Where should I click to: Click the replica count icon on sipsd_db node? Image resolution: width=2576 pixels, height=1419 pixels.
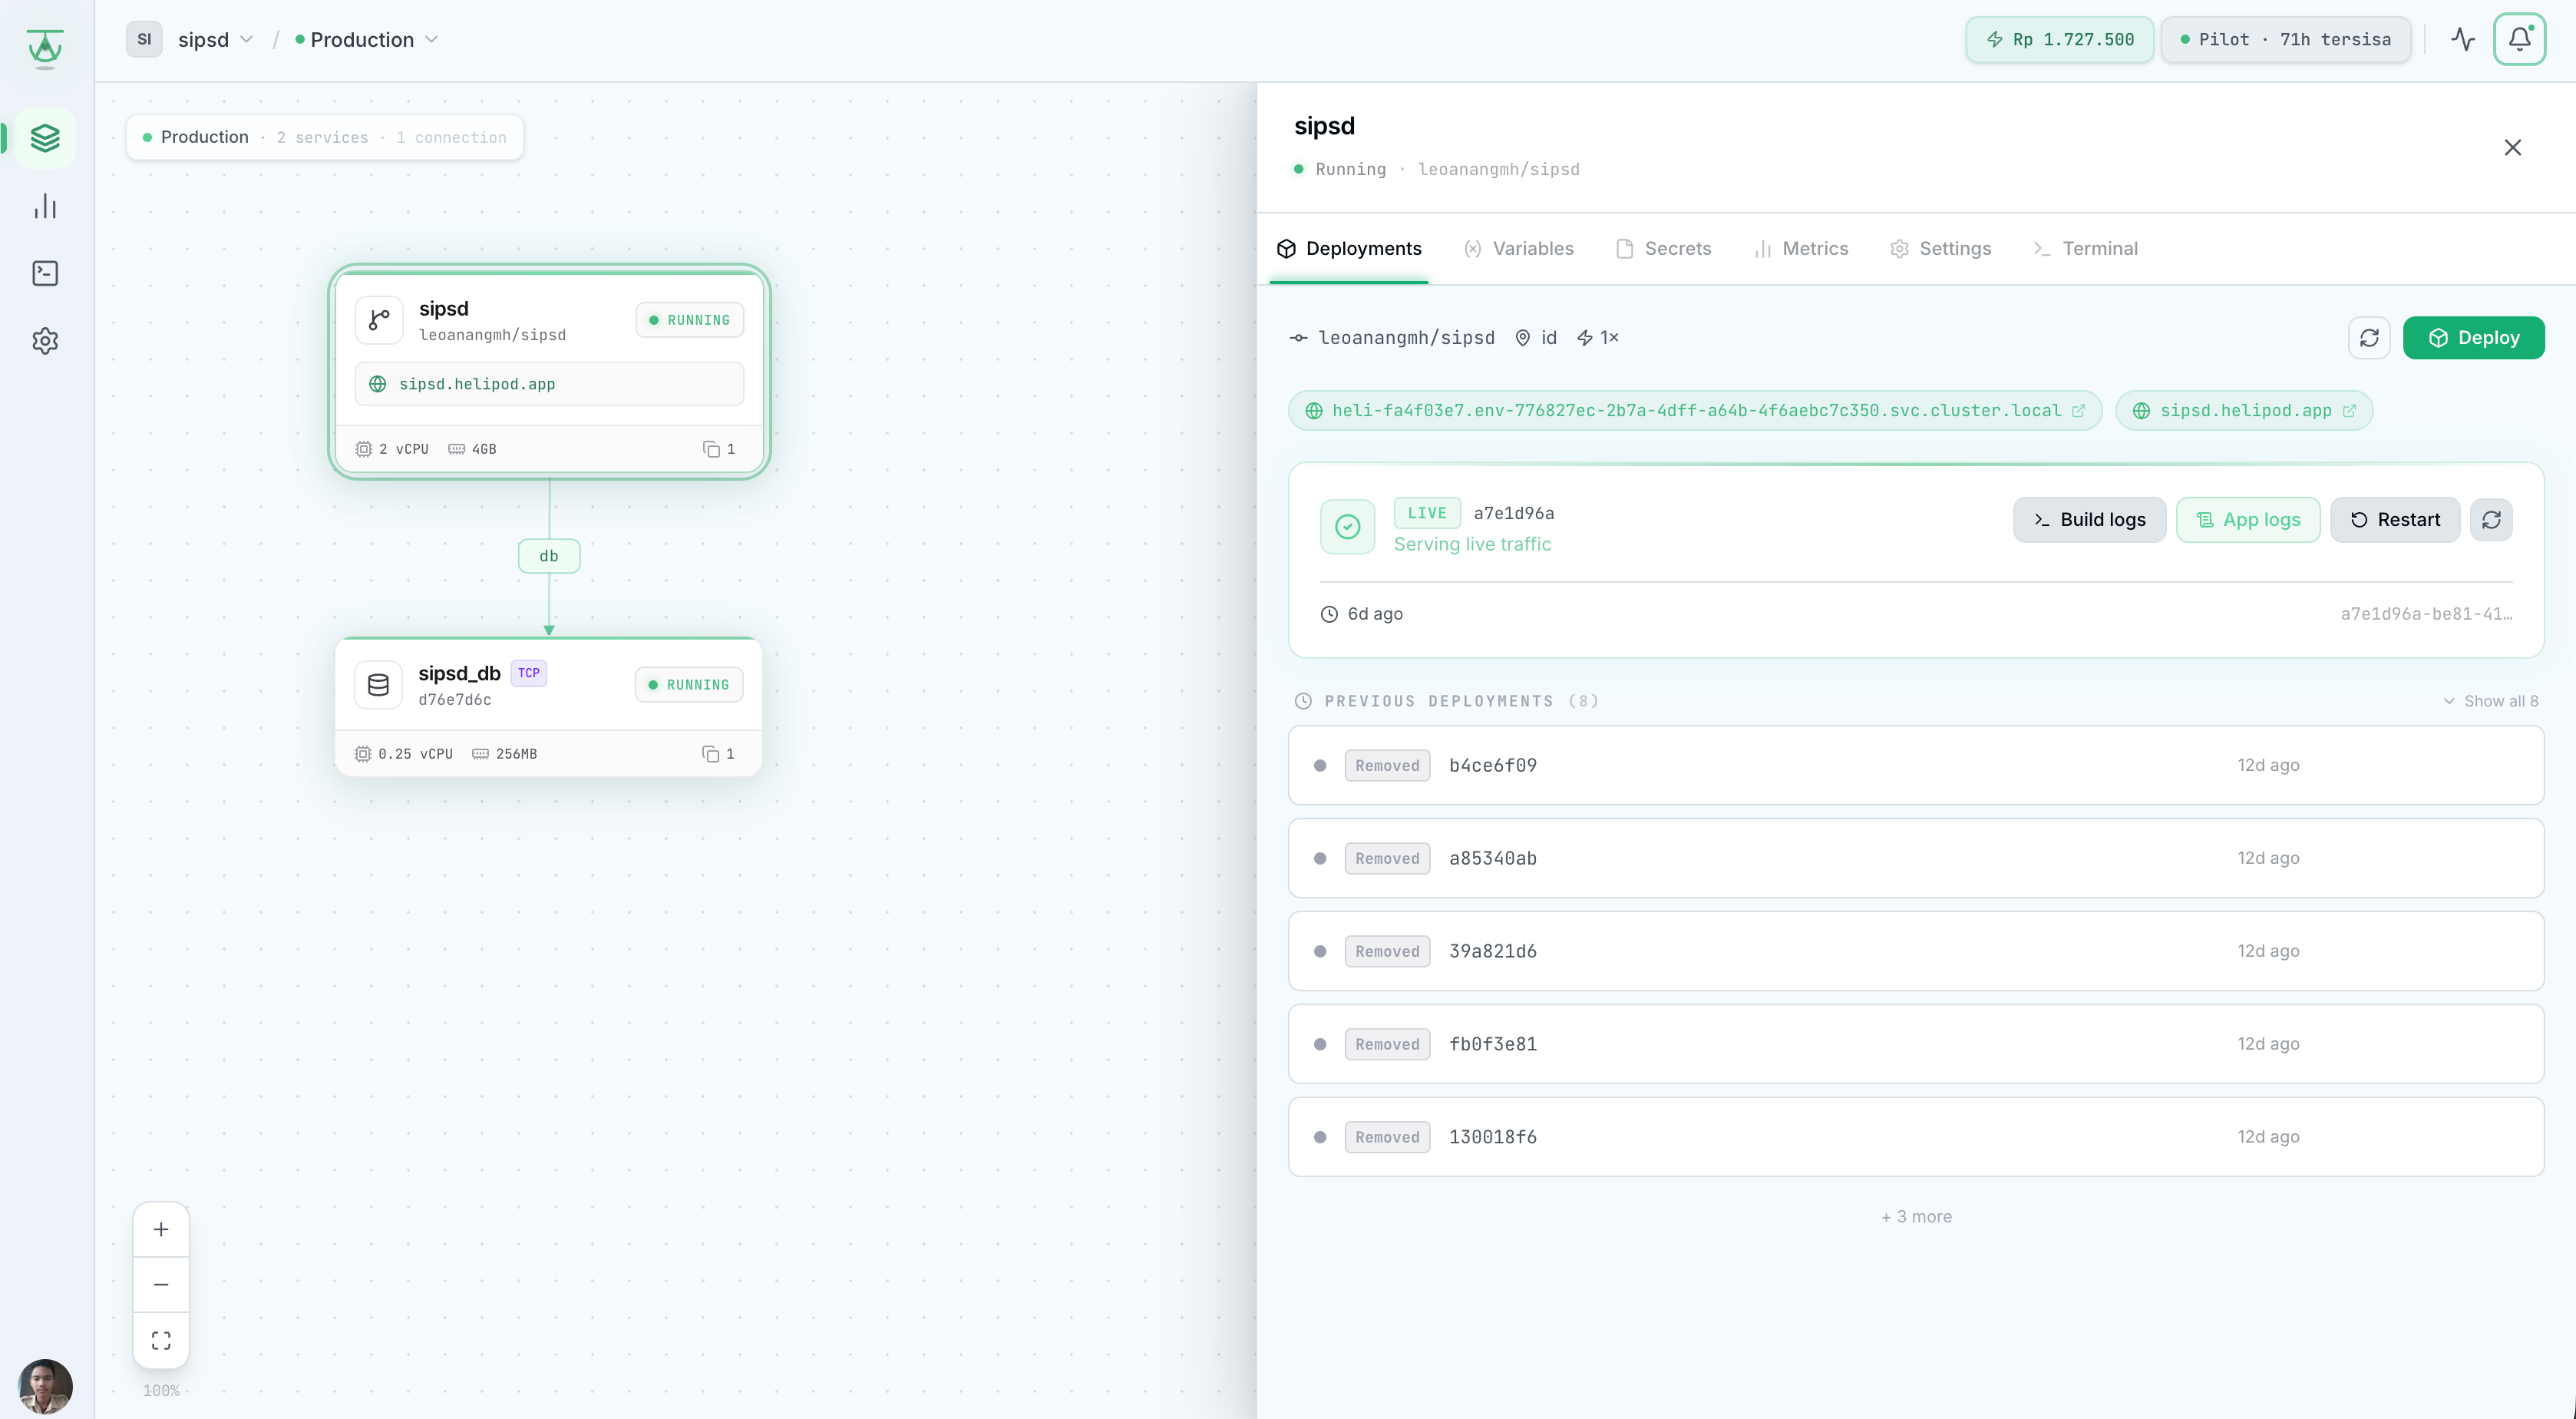[710, 753]
